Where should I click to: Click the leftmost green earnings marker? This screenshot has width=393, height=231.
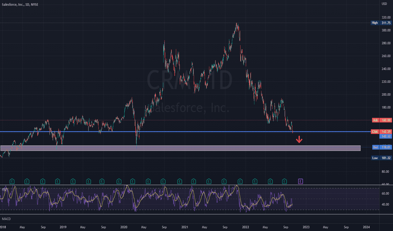(x=12, y=181)
